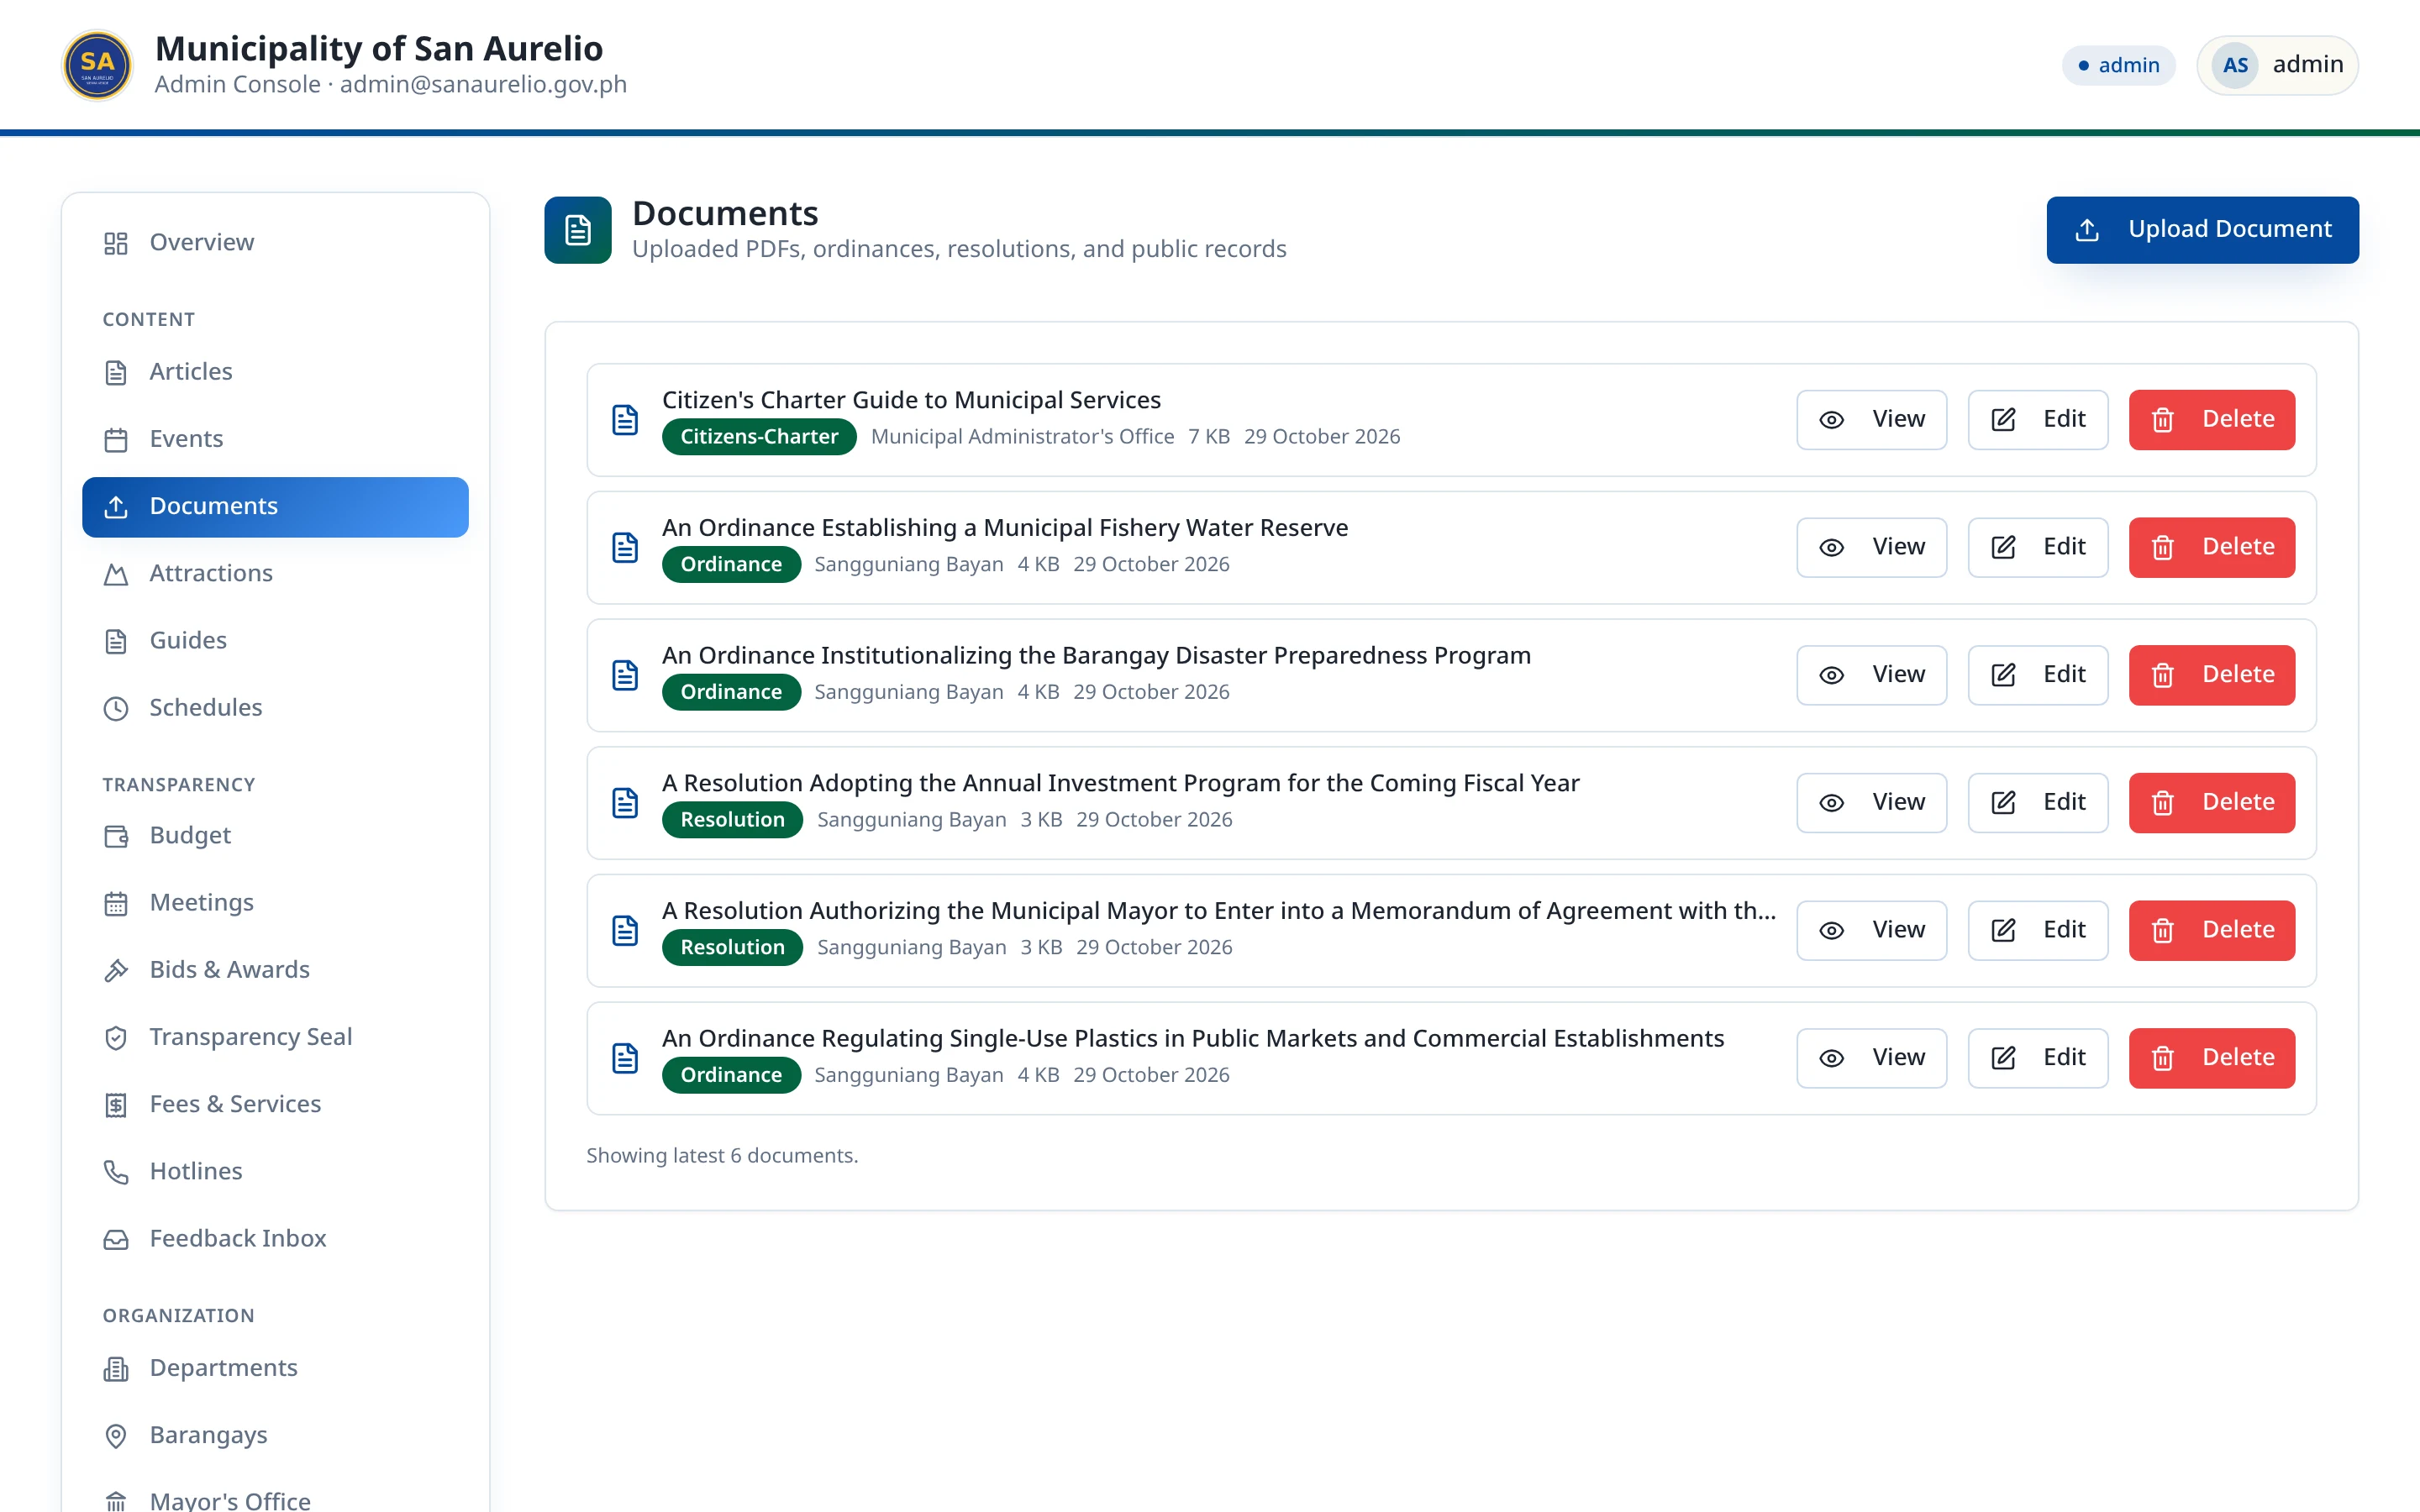The height and width of the screenshot is (1512, 2420).
Task: Click the file icon beside Memorandum of Agreement resolution
Action: [625, 931]
